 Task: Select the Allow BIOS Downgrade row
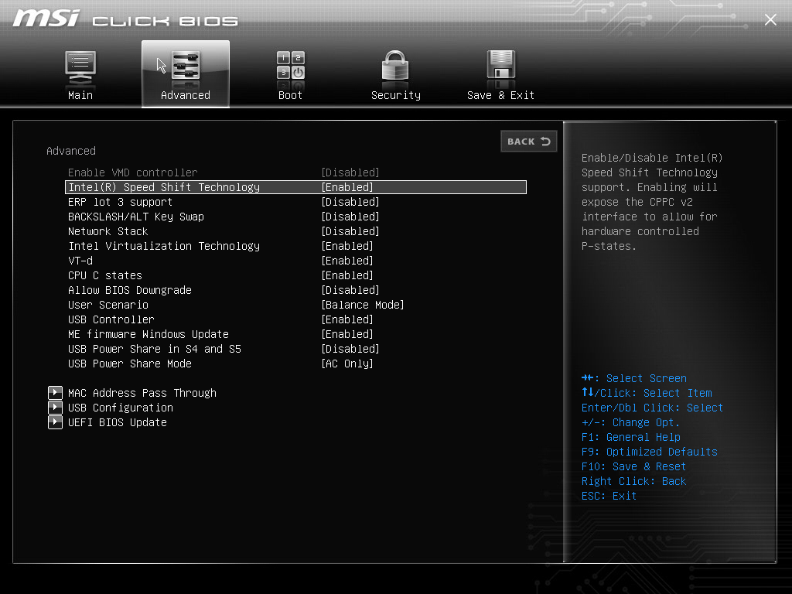point(130,290)
